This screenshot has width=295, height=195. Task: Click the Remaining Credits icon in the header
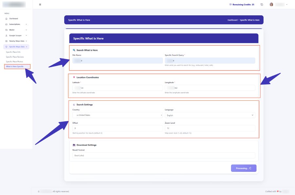(231, 4)
